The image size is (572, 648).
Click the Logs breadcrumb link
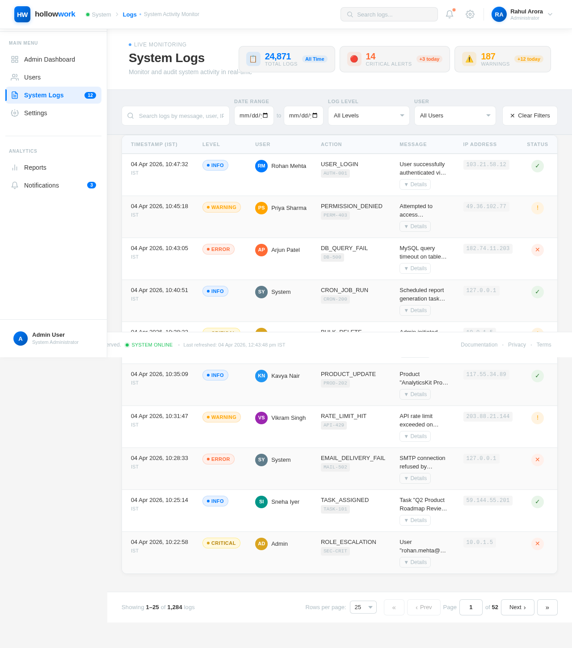click(x=130, y=14)
